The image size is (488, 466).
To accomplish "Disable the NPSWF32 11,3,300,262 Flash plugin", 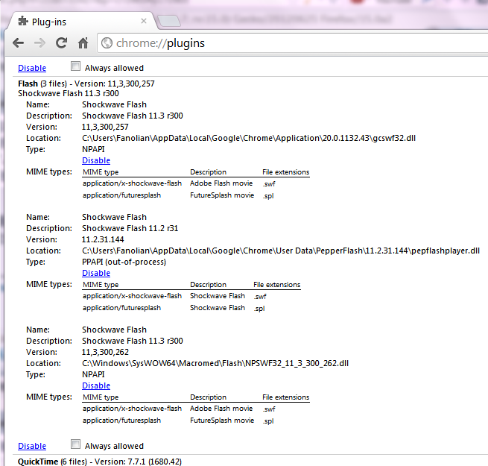I will click(95, 385).
